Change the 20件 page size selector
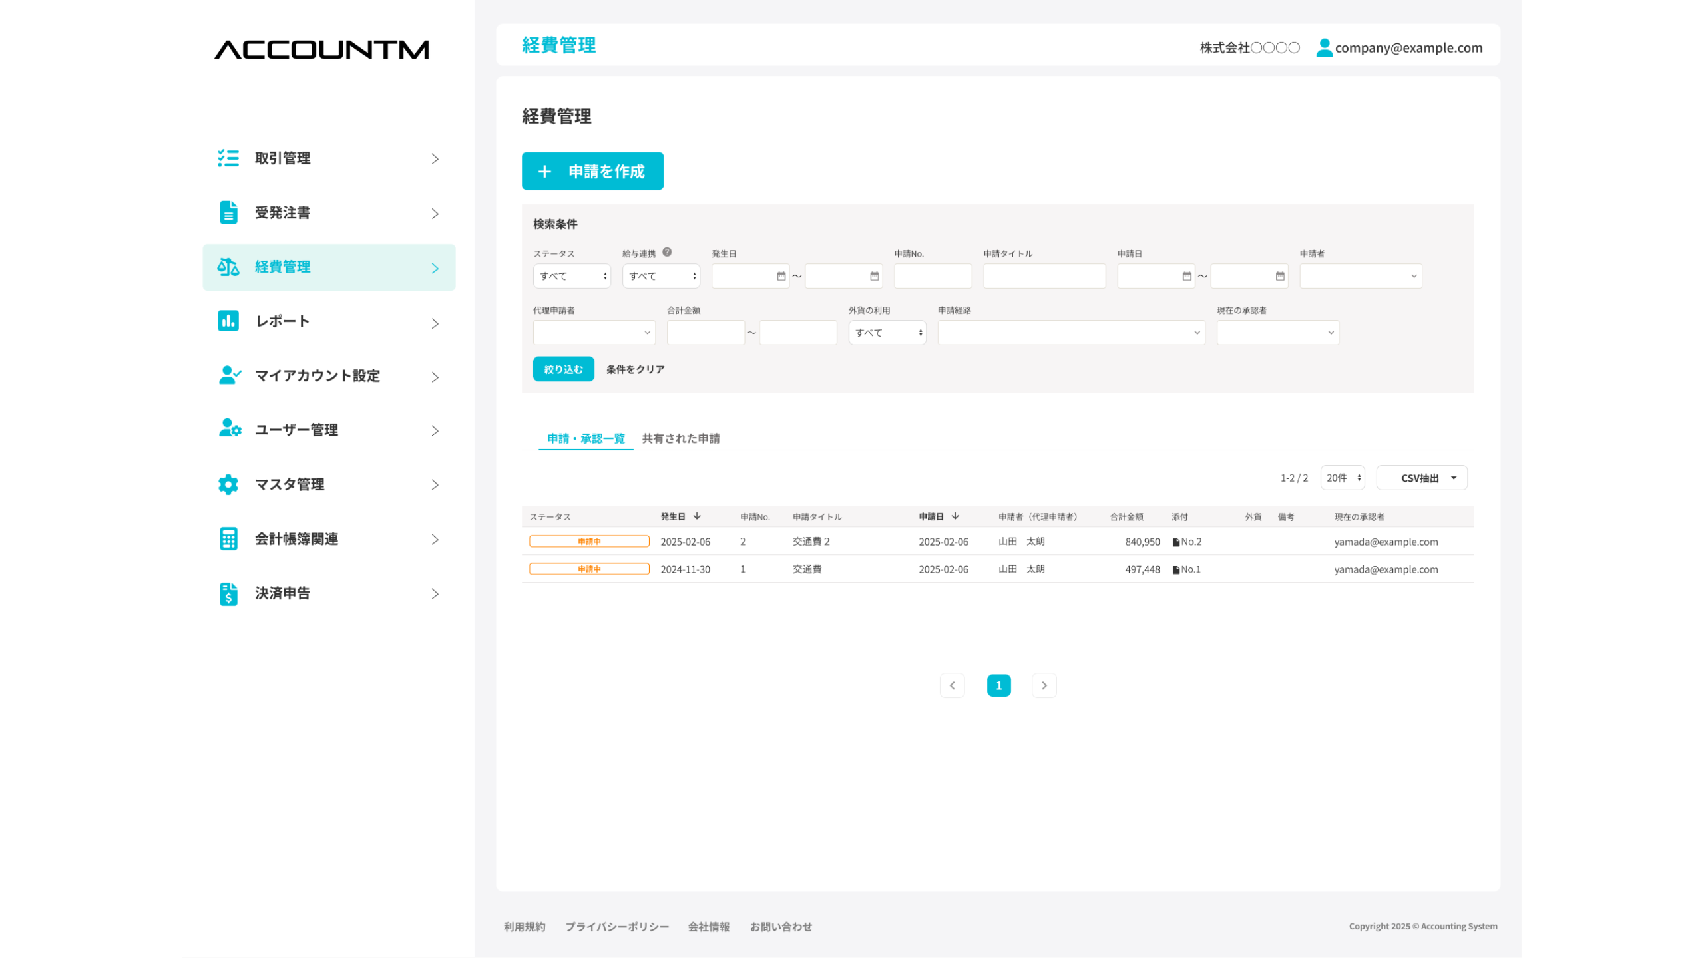1704x958 pixels. [x=1342, y=478]
